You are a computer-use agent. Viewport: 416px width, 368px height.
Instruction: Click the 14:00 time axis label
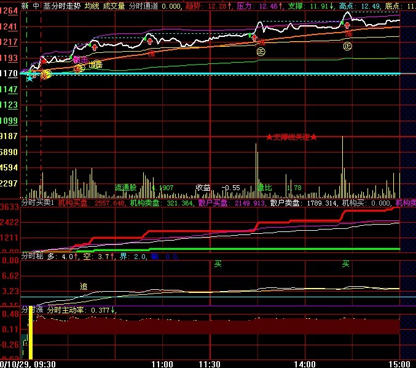[x=305, y=364]
